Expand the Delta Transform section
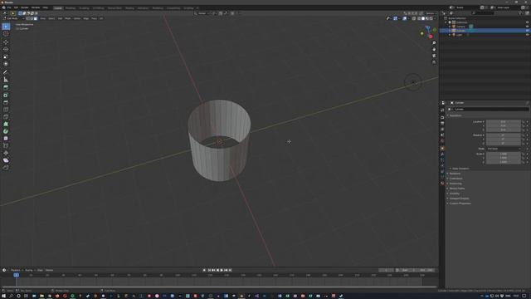 [460, 169]
